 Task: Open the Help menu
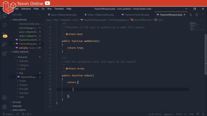point(69,9)
